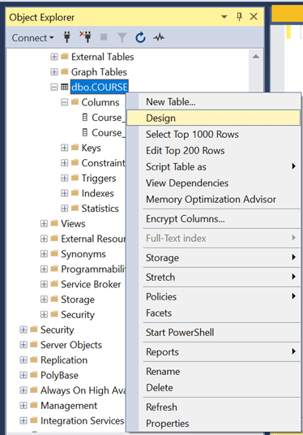Expand the Statistics folder
This screenshot has width=303, height=435.
tap(64, 208)
